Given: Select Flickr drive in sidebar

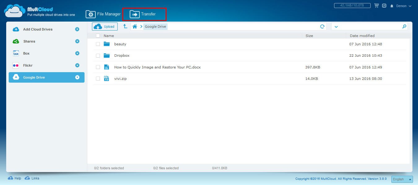Looking at the screenshot, I should (x=46, y=65).
